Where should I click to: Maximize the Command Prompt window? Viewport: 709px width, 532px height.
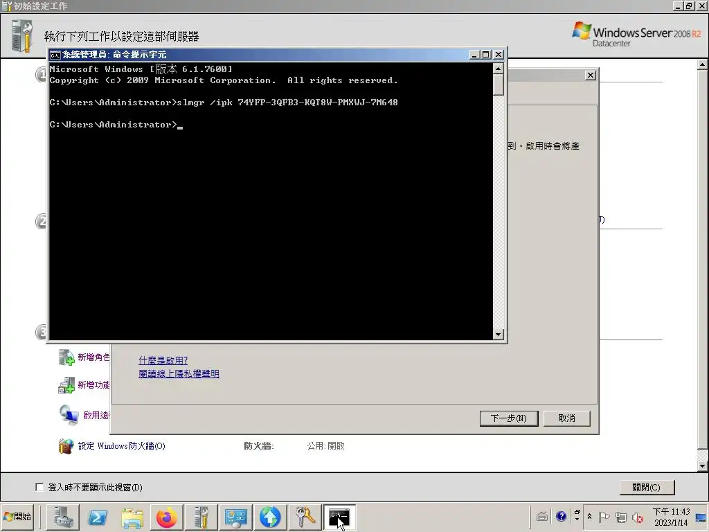(486, 54)
